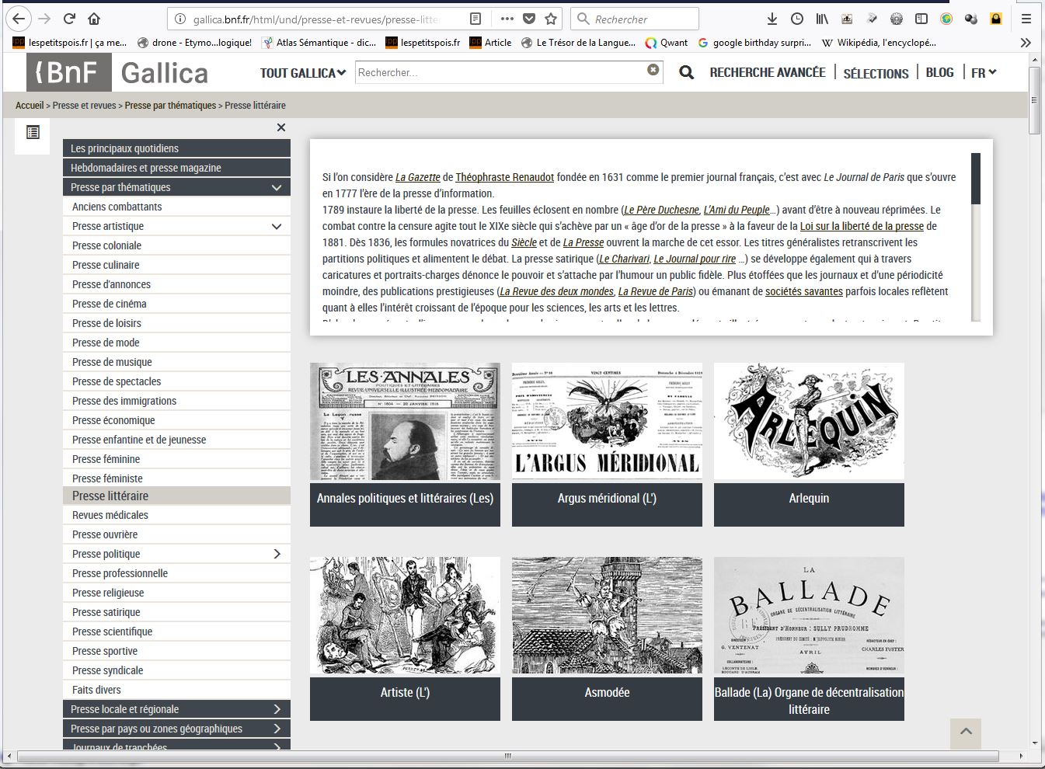Toggle the sidebar list icon
The image size is (1045, 769).
33,133
